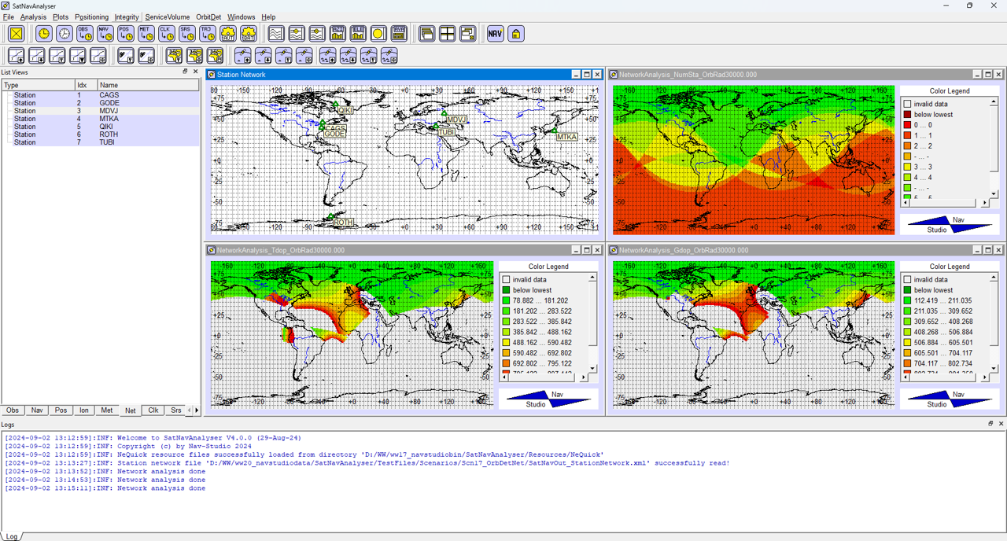Click the Nav Studio logo in Gdop window

point(950,399)
